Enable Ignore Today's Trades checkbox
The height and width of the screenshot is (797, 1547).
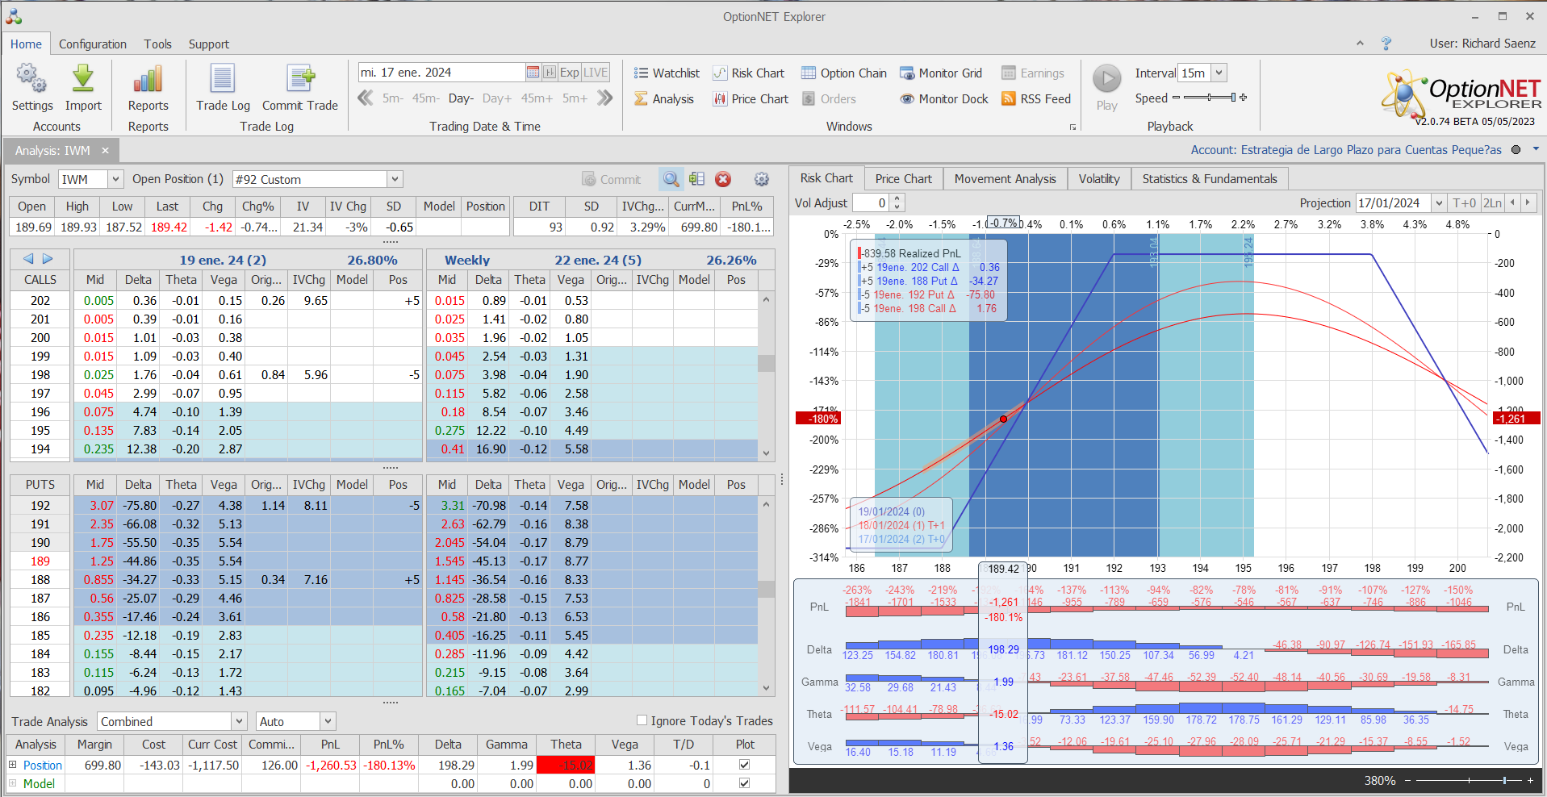coord(642,720)
